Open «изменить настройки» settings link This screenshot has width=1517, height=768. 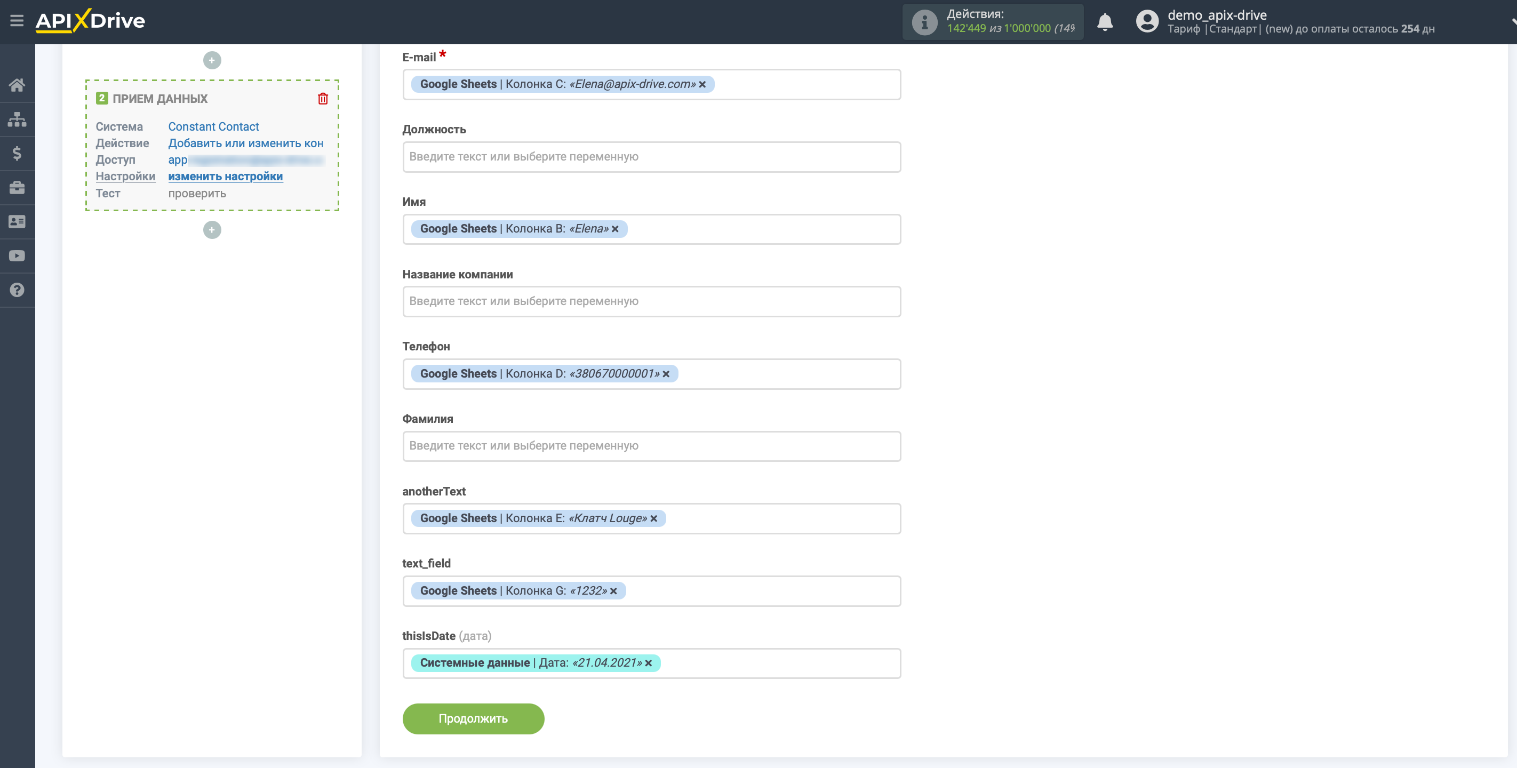point(224,175)
